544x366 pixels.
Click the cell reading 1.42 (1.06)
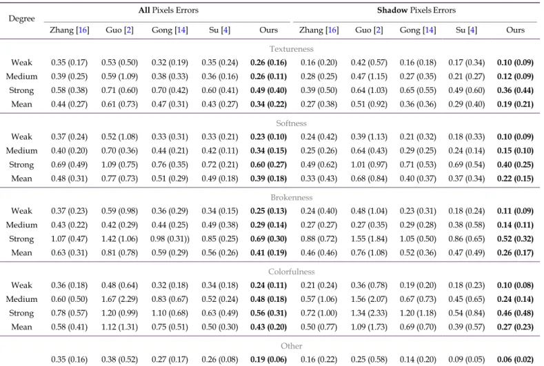[119, 238]
